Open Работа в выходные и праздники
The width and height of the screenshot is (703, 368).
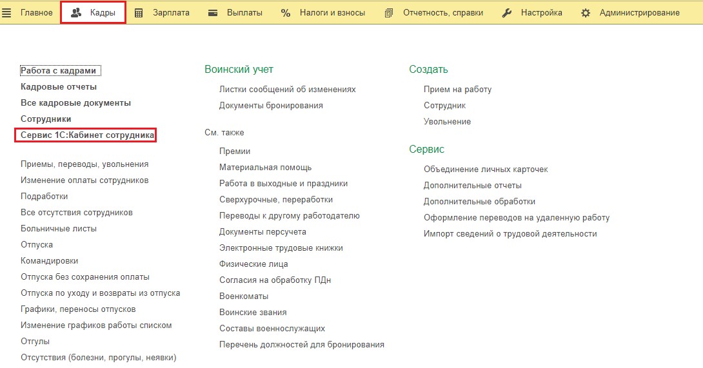point(283,184)
